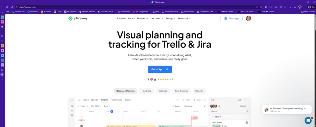Click the Planyway logo
Viewport: 316px width, 127px height.
(x=78, y=18)
